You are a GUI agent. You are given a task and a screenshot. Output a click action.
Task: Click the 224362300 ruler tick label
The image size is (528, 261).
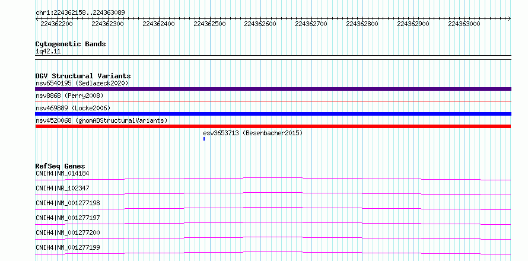(x=107, y=24)
